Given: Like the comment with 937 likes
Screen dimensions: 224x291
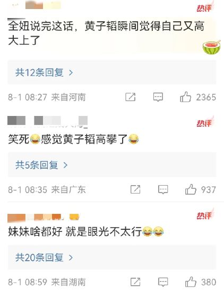Looking at the screenshot, I should pos(191,189).
